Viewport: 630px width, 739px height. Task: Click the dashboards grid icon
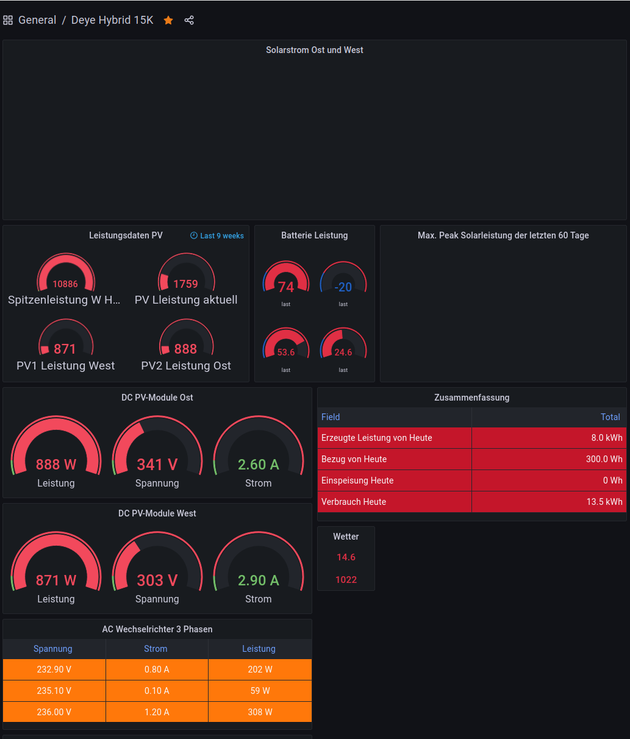8,20
